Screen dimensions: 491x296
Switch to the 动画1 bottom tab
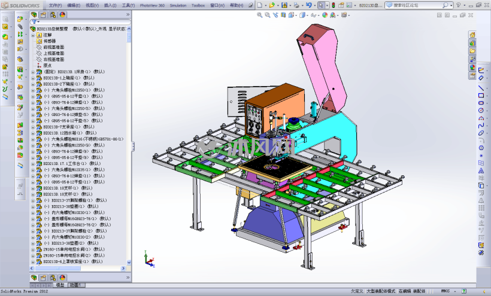(76, 285)
